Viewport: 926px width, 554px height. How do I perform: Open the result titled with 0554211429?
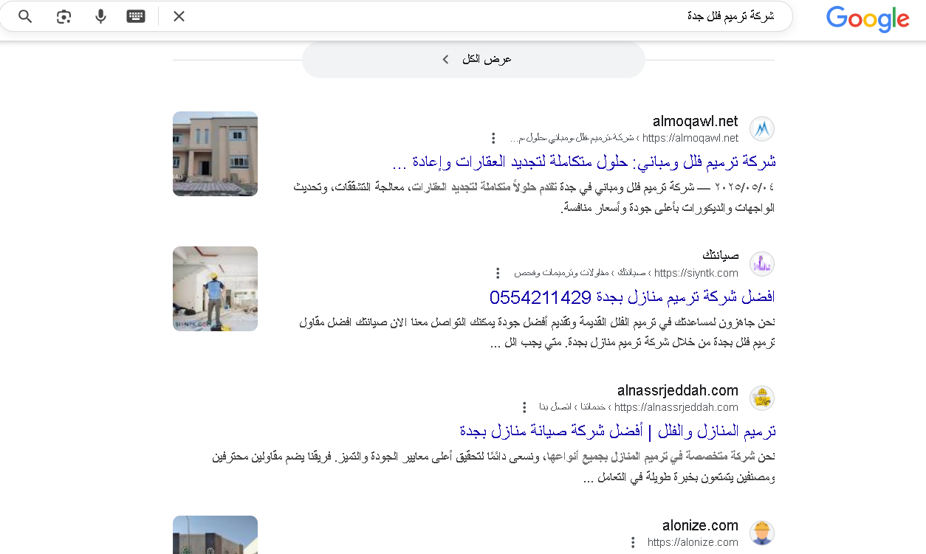coord(632,297)
